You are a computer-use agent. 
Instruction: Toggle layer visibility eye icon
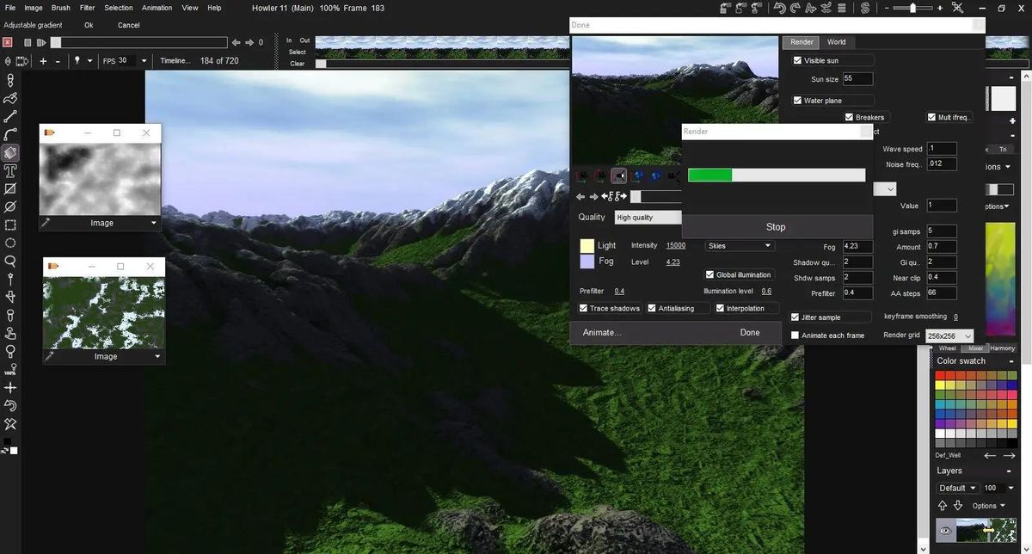[945, 531]
